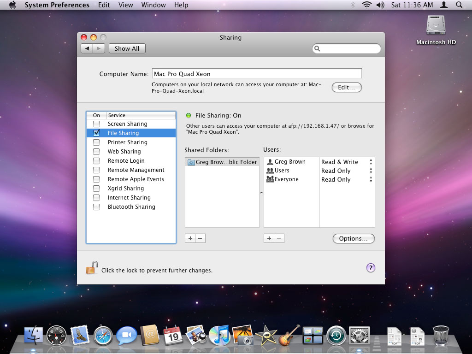Click menu bar clock Sat 11:36 AM
Image resolution: width=472 pixels, height=354 pixels.
pyautogui.click(x=412, y=5)
